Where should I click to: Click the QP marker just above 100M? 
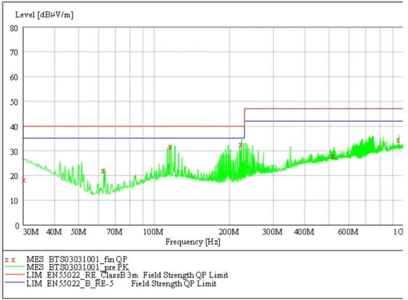tap(169, 148)
